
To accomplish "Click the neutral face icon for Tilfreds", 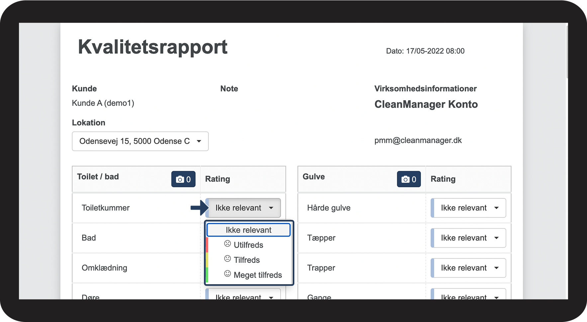I will 228,259.
